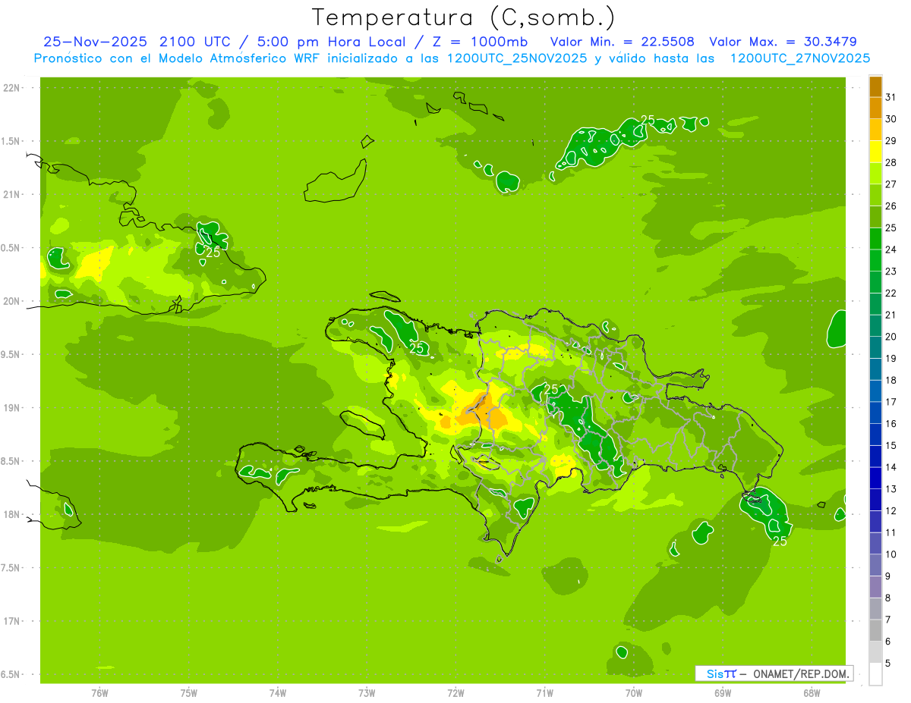The width and height of the screenshot is (911, 703).
Task: Click the color bar label "9"
Action: [888, 576]
